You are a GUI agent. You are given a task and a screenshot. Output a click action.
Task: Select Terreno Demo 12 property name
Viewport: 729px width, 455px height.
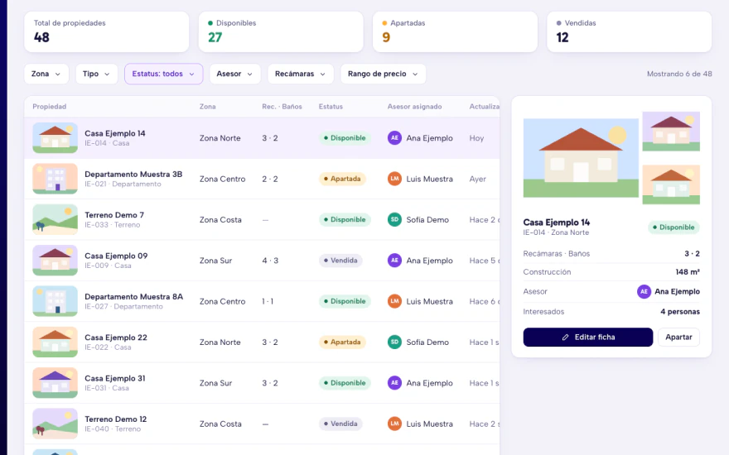point(116,419)
